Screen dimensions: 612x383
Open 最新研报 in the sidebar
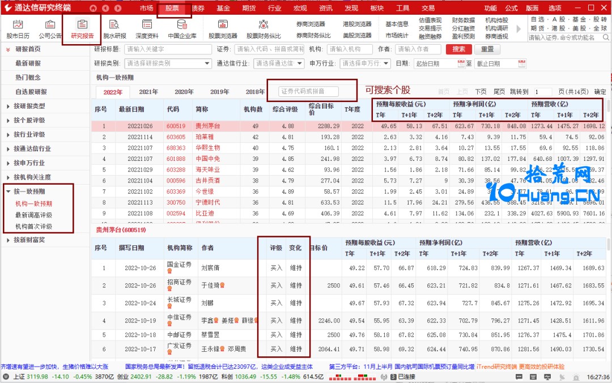[x=28, y=63]
